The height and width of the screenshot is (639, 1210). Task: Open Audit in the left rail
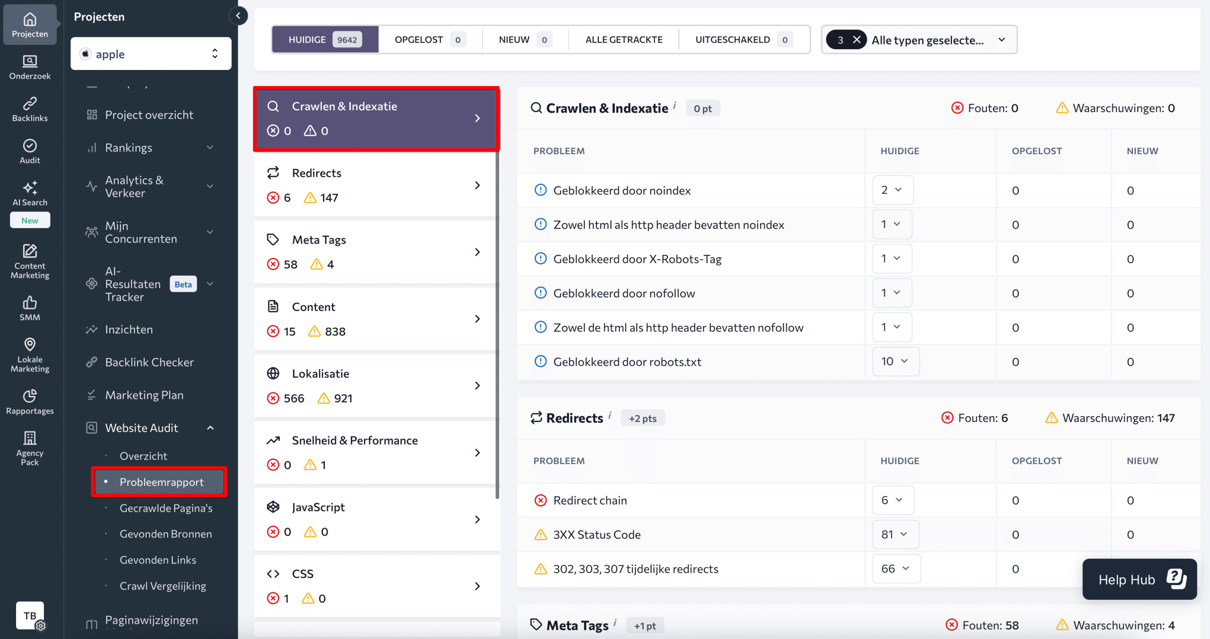[x=30, y=151]
